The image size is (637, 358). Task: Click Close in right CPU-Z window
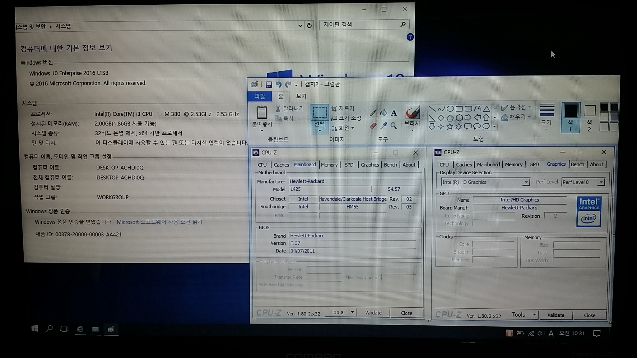coord(589,315)
